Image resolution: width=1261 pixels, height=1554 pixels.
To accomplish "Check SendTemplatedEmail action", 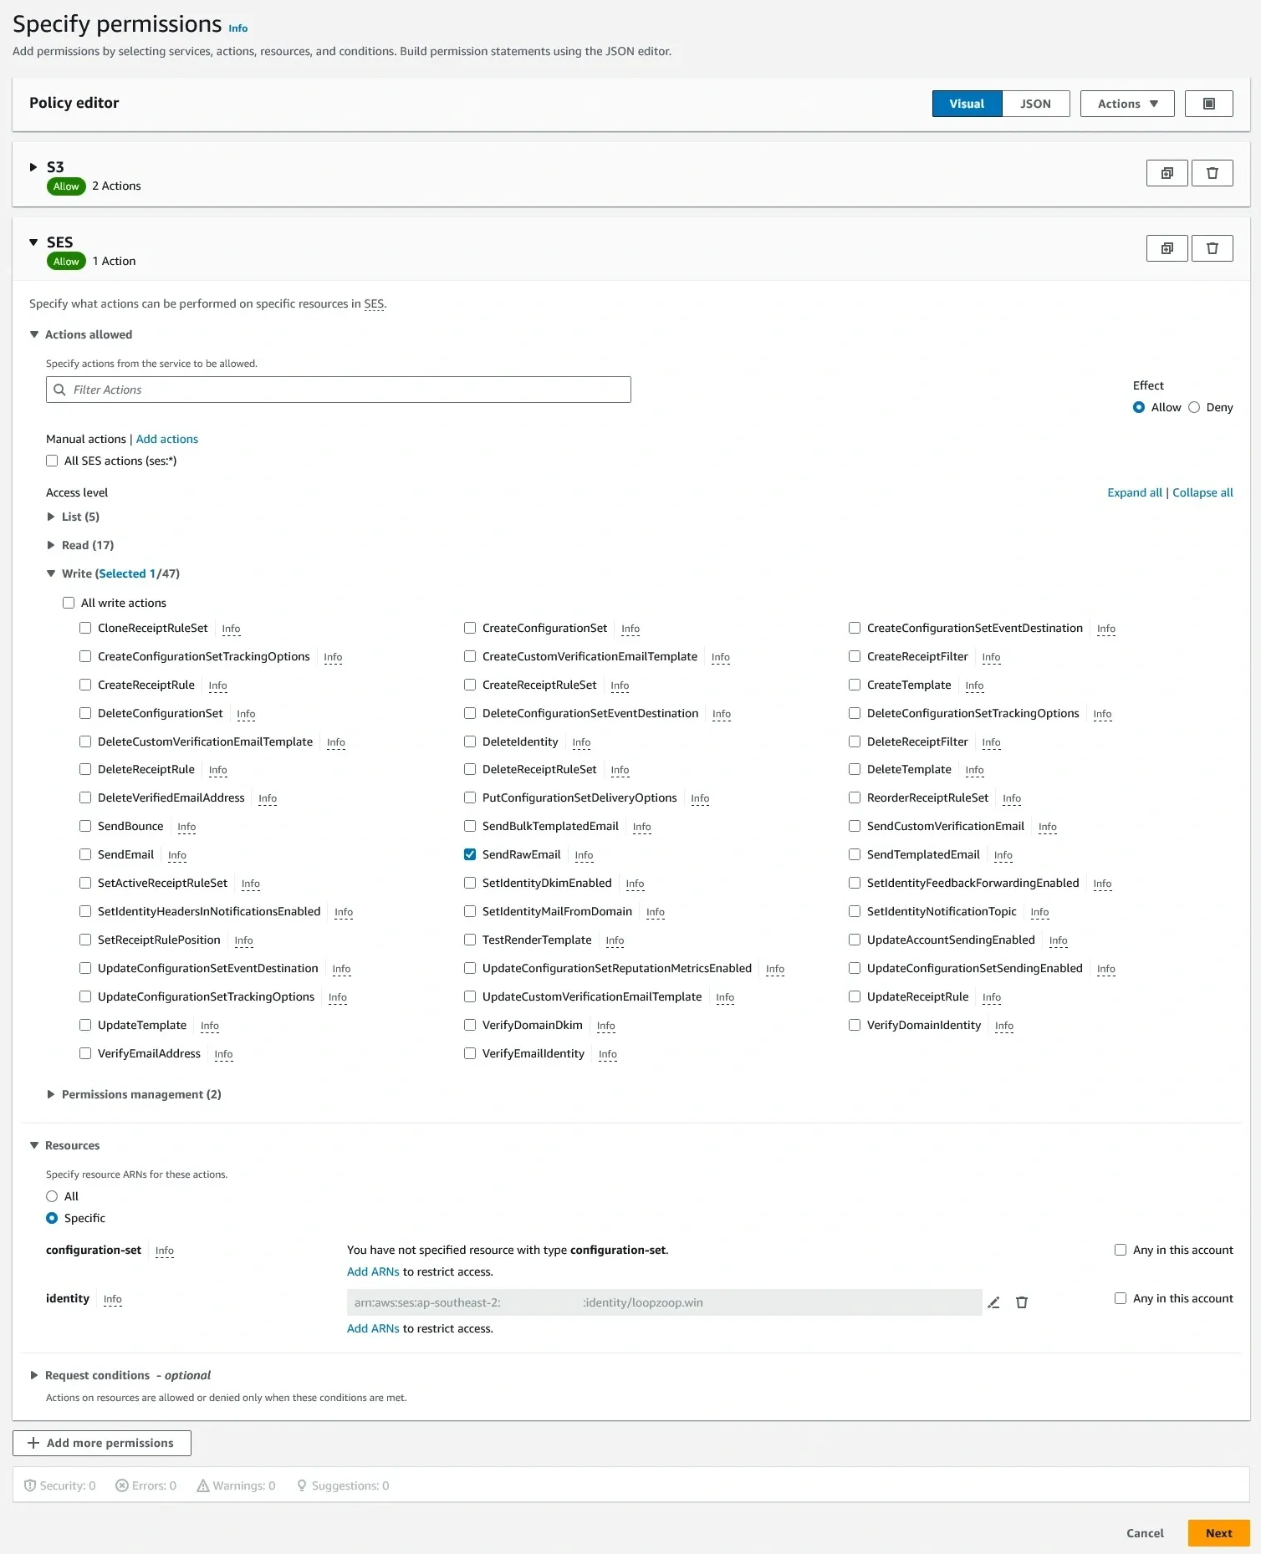I will (x=855, y=854).
